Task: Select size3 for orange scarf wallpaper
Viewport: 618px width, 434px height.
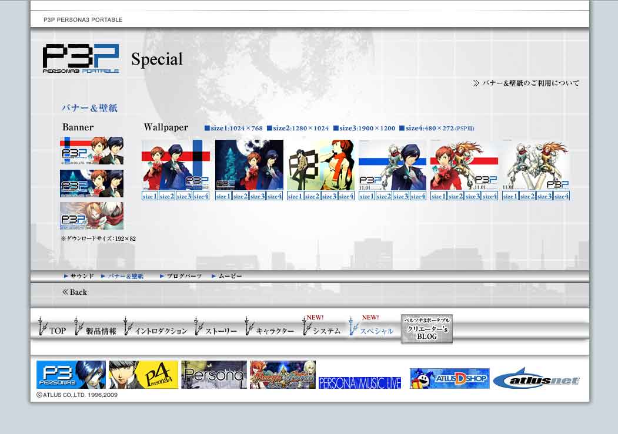Action: [x=329, y=196]
